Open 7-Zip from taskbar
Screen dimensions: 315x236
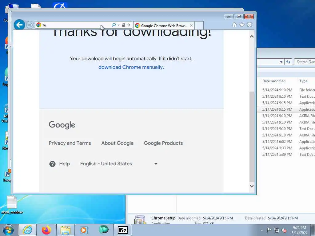(x=123, y=230)
